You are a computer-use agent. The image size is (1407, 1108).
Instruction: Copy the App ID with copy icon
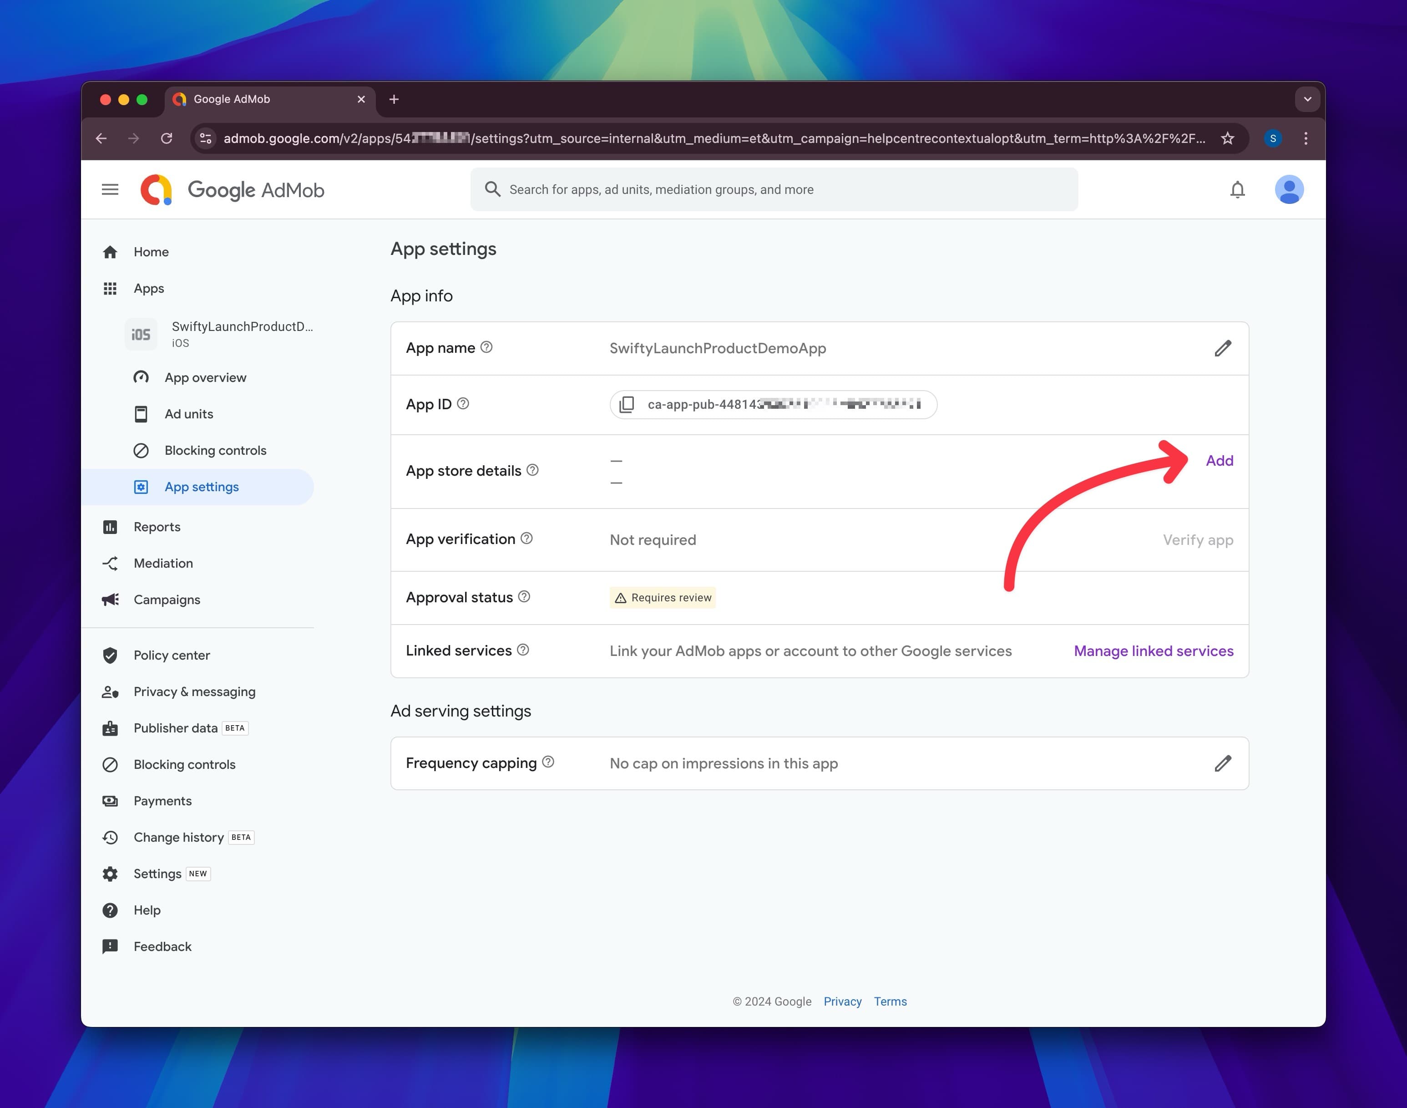[626, 404]
